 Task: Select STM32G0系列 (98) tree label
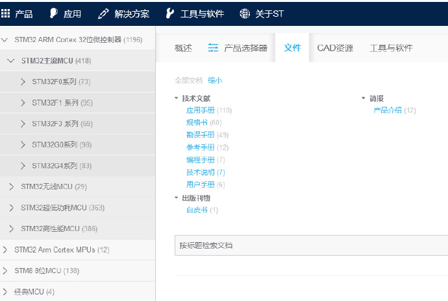click(x=62, y=144)
